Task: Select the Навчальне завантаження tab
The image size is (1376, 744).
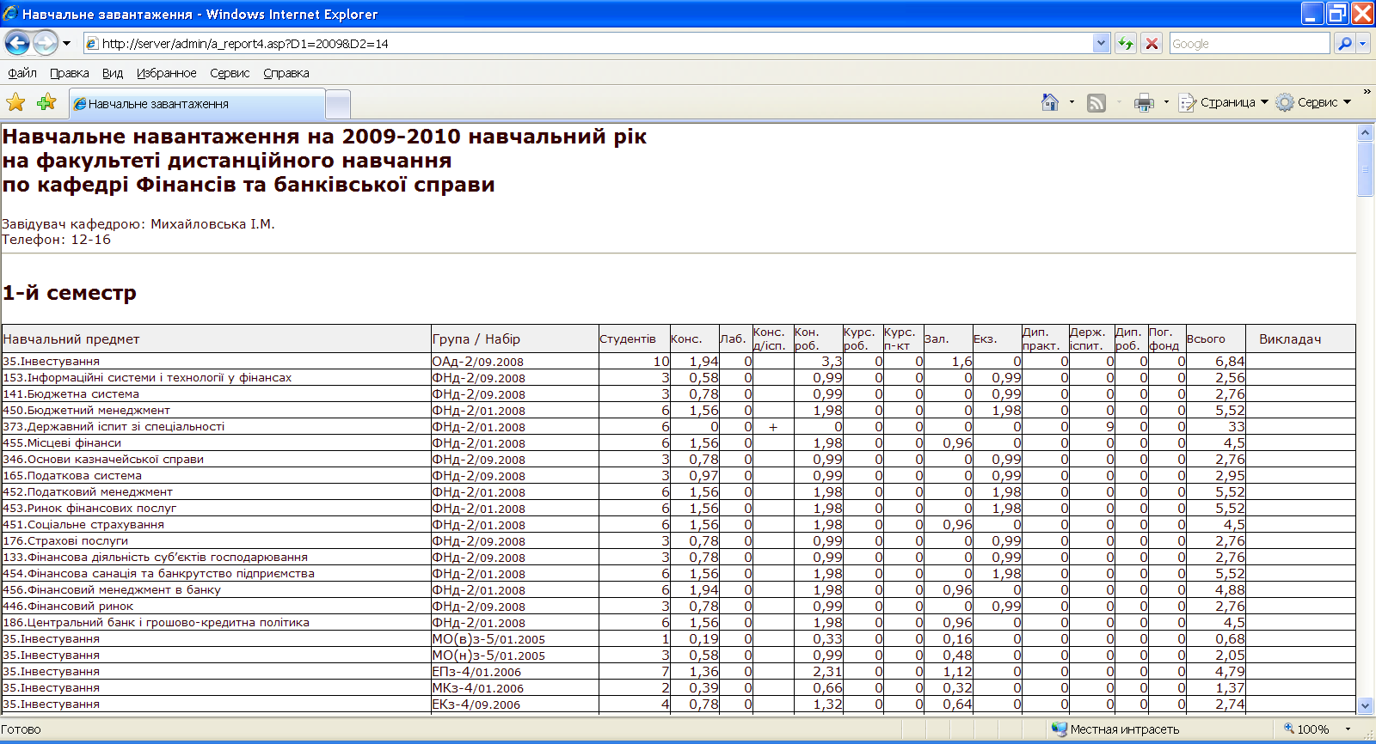Action: [197, 103]
